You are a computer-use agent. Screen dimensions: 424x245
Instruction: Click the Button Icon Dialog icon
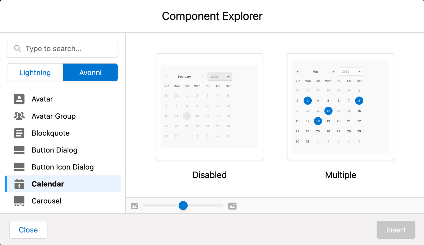(x=19, y=167)
